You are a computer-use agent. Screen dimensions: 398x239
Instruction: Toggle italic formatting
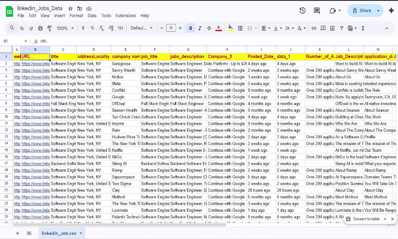pos(200,28)
